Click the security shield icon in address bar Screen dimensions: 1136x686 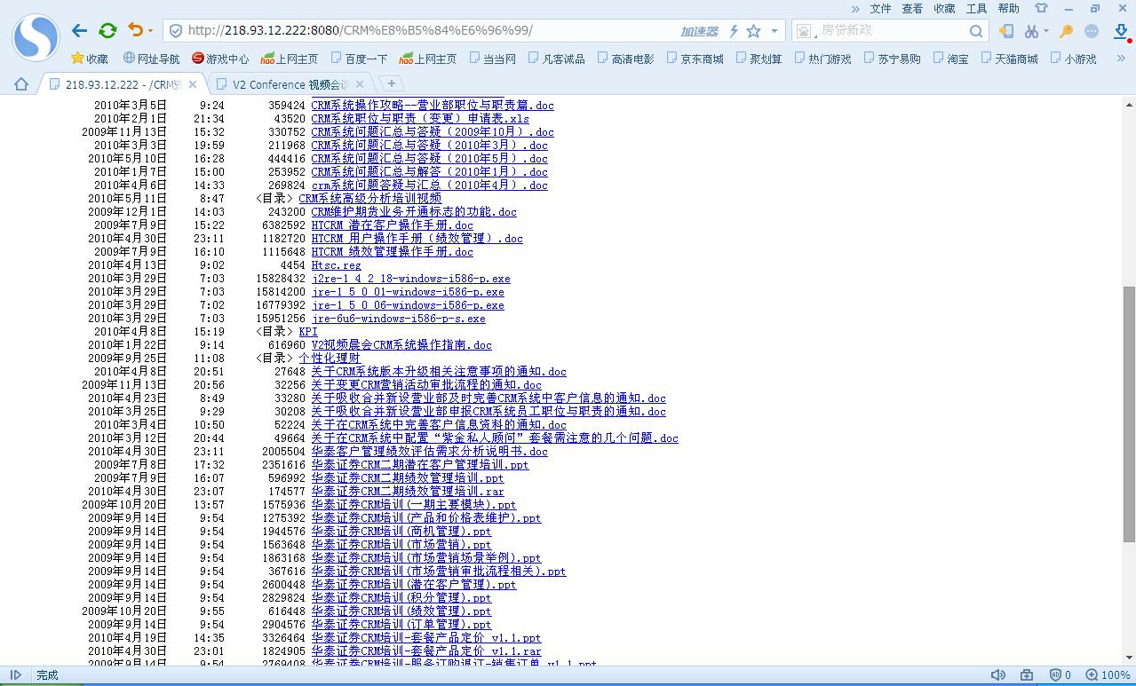(x=176, y=31)
